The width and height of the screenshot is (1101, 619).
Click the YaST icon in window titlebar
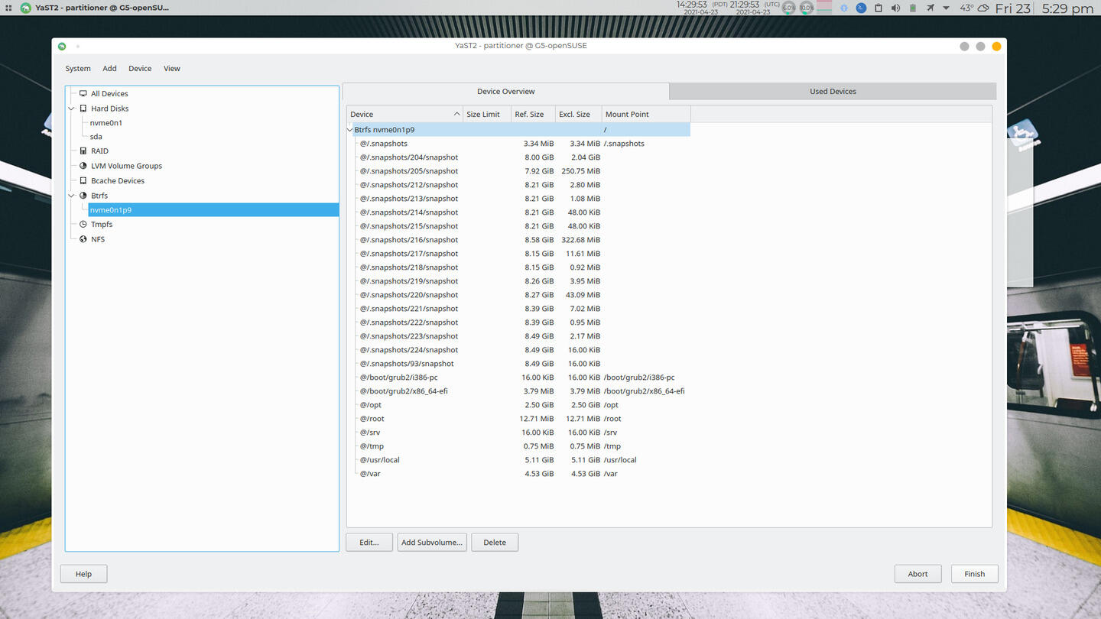[62, 46]
